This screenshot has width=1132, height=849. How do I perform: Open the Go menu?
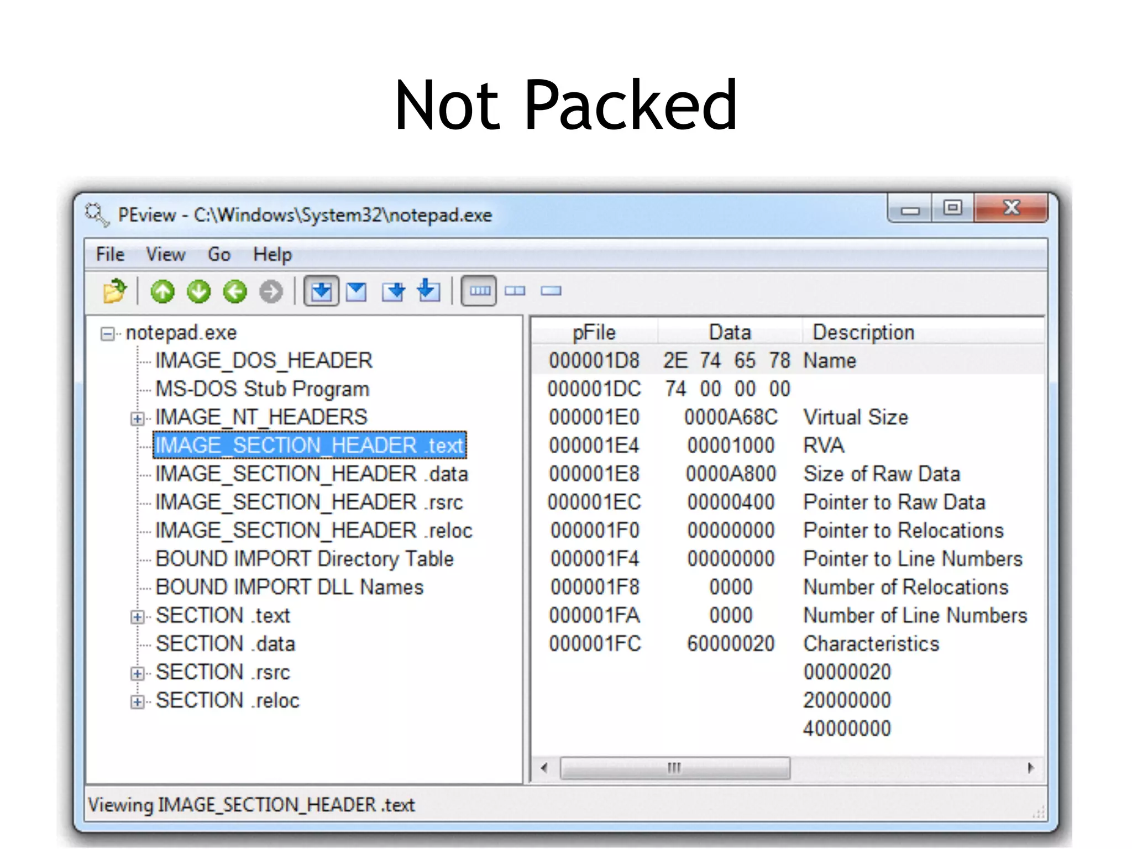coord(219,255)
